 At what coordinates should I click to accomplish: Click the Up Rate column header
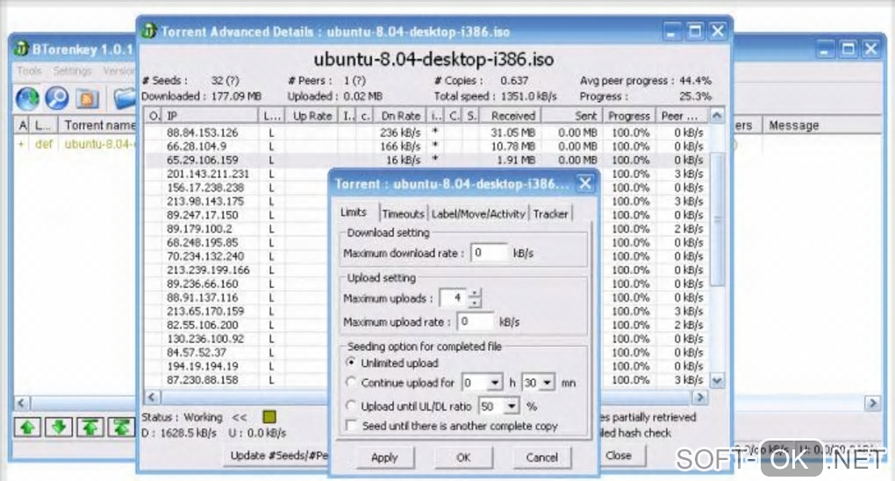(311, 115)
